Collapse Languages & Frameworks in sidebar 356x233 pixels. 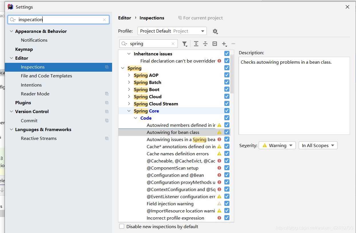coord(11,130)
